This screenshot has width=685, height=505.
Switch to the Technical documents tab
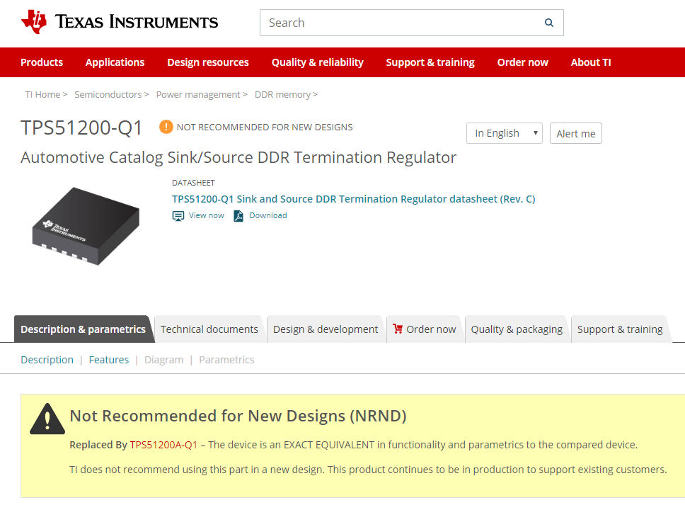tap(209, 329)
